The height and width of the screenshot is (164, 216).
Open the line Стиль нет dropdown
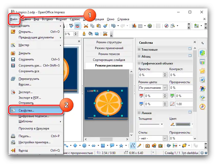(x=165, y=138)
